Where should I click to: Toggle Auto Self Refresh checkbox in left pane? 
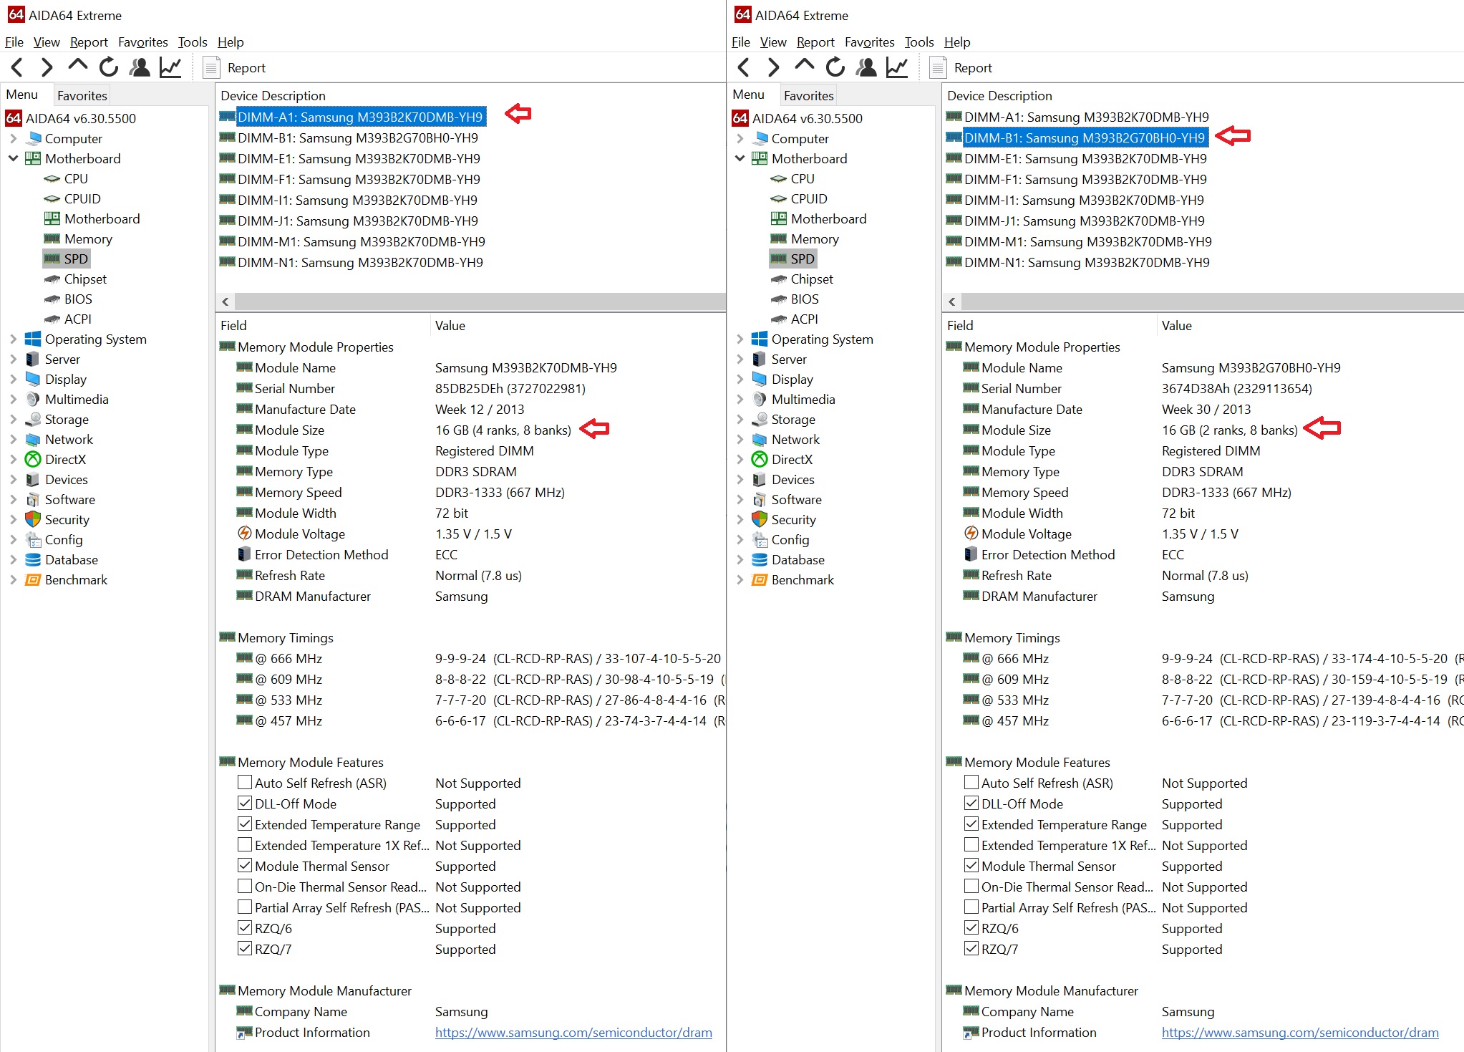coord(245,782)
